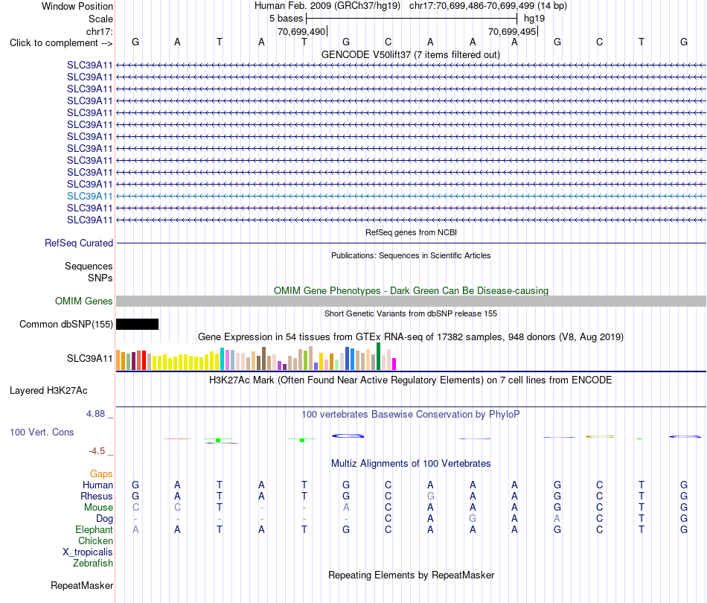
Task: Click the black dbSNP variant block
Action: [137, 325]
